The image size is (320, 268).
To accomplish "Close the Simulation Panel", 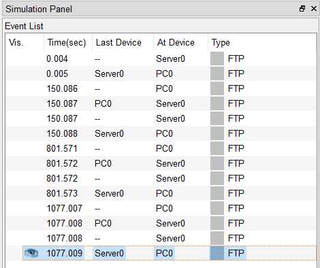I will [314, 9].
